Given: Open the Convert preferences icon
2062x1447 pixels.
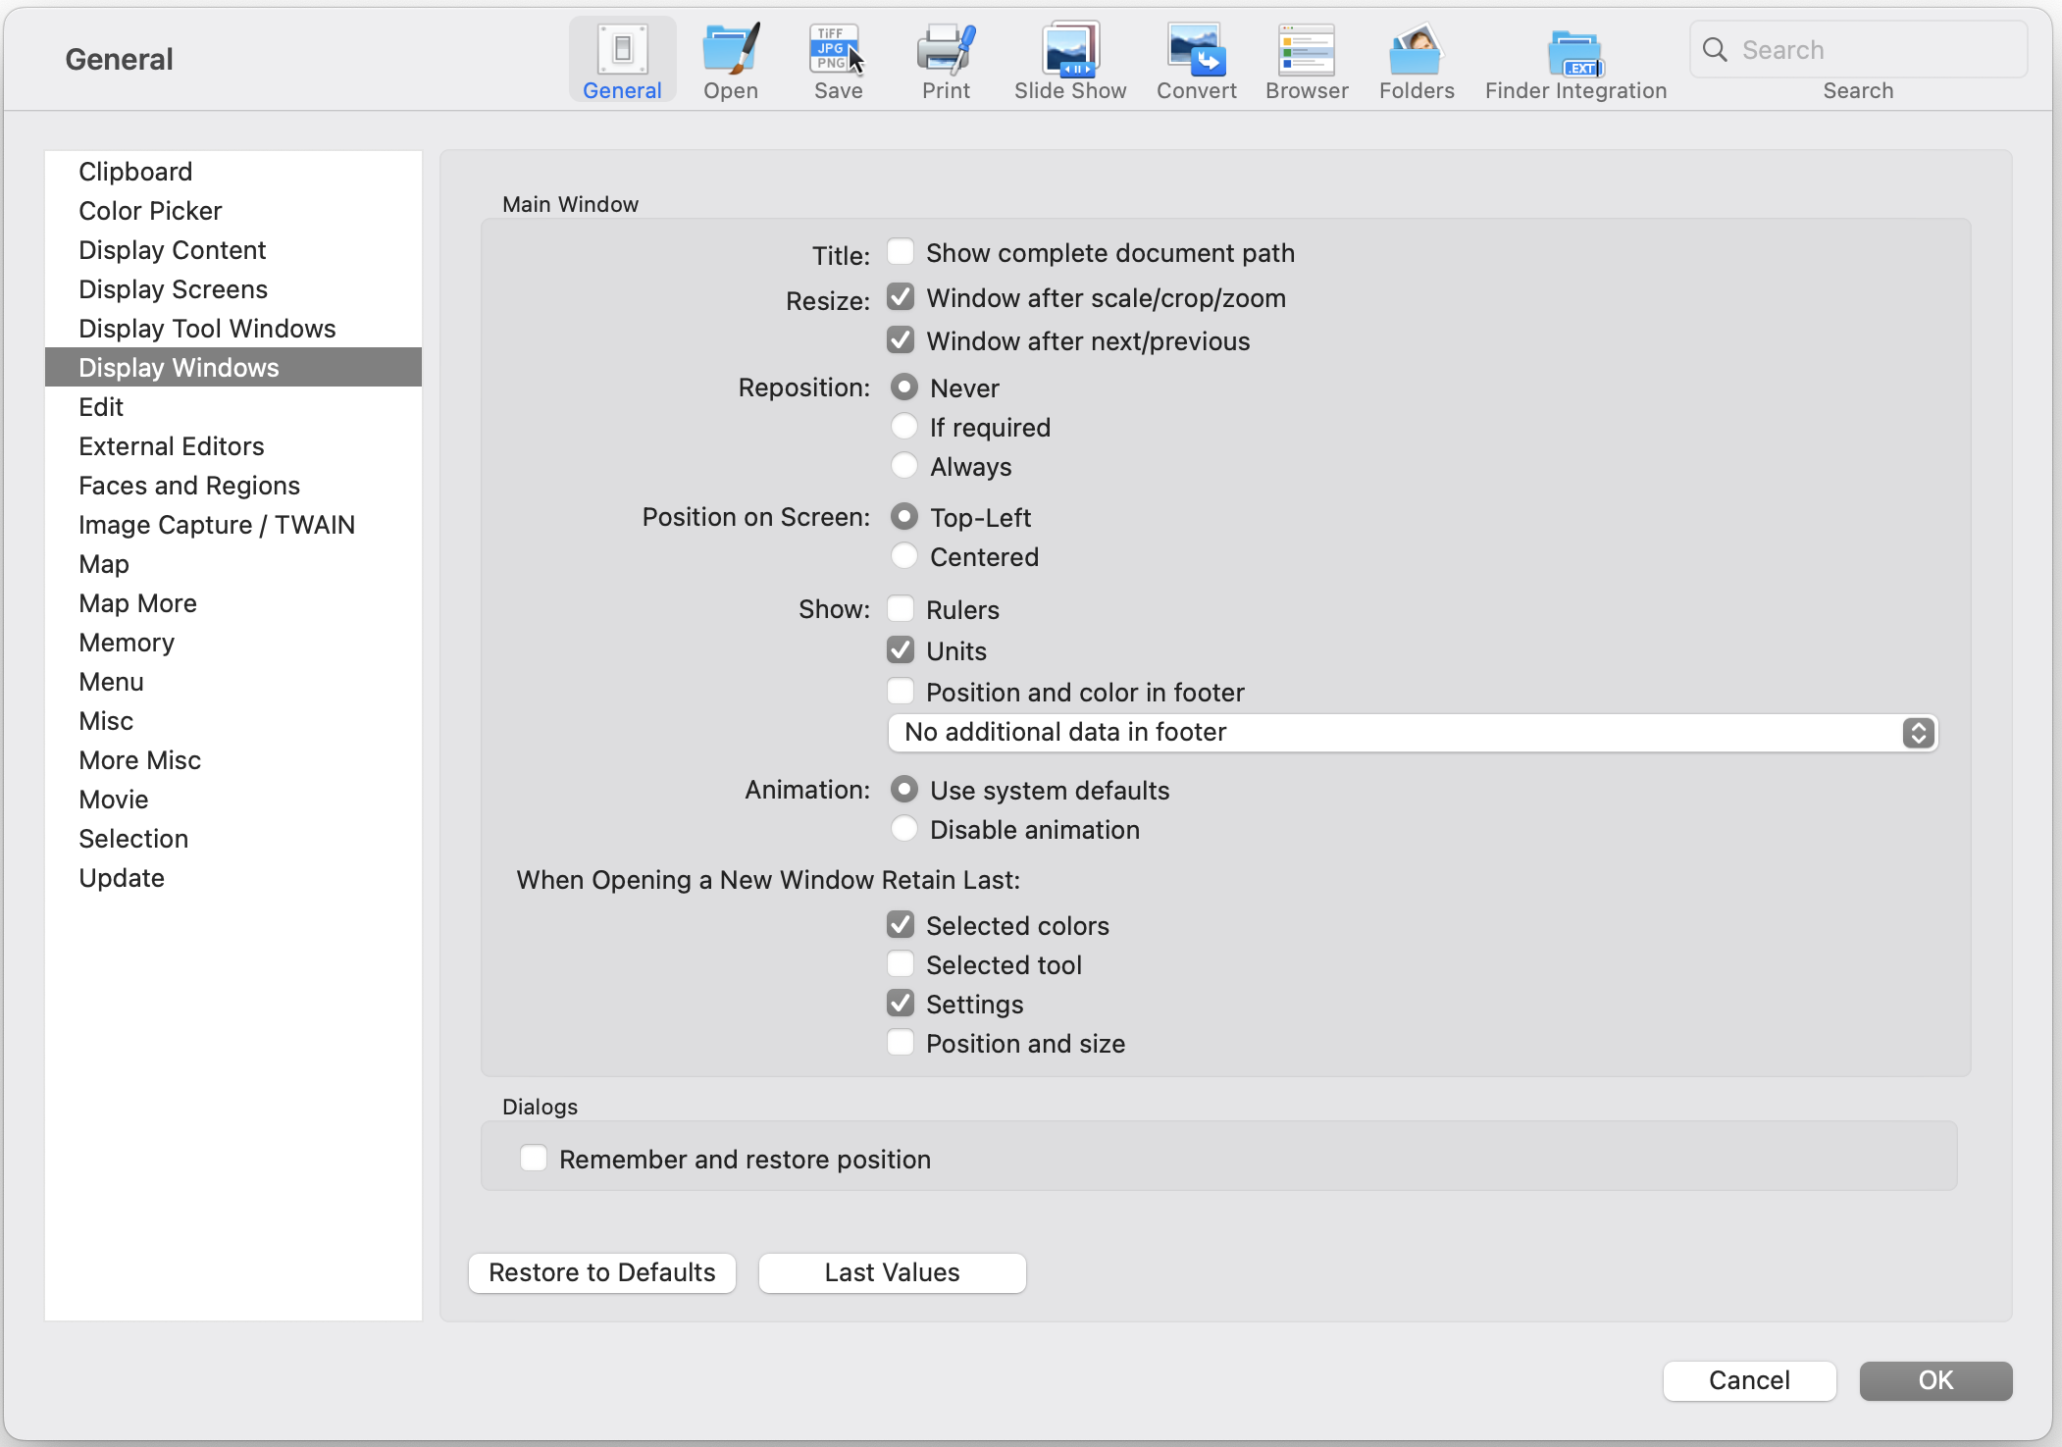Looking at the screenshot, I should 1196,60.
